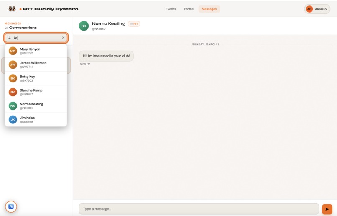Viewport: 337px width, 216px height.
Task: Choose Betty Key from search results
Action: tap(36, 78)
